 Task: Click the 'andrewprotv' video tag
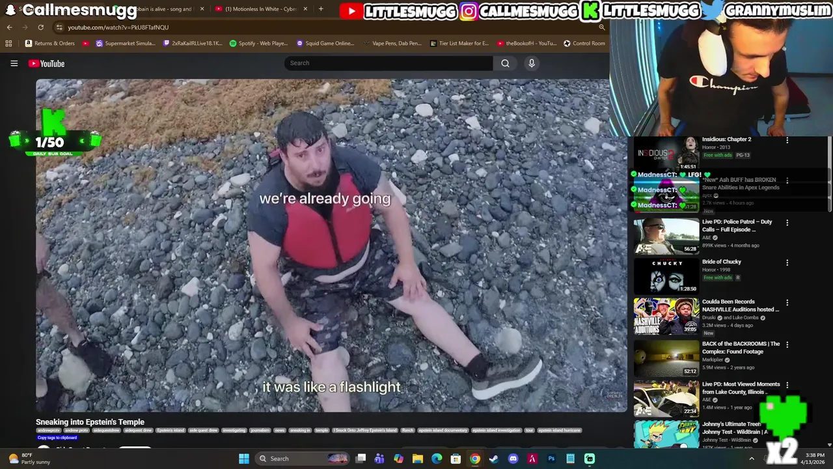[49, 430]
